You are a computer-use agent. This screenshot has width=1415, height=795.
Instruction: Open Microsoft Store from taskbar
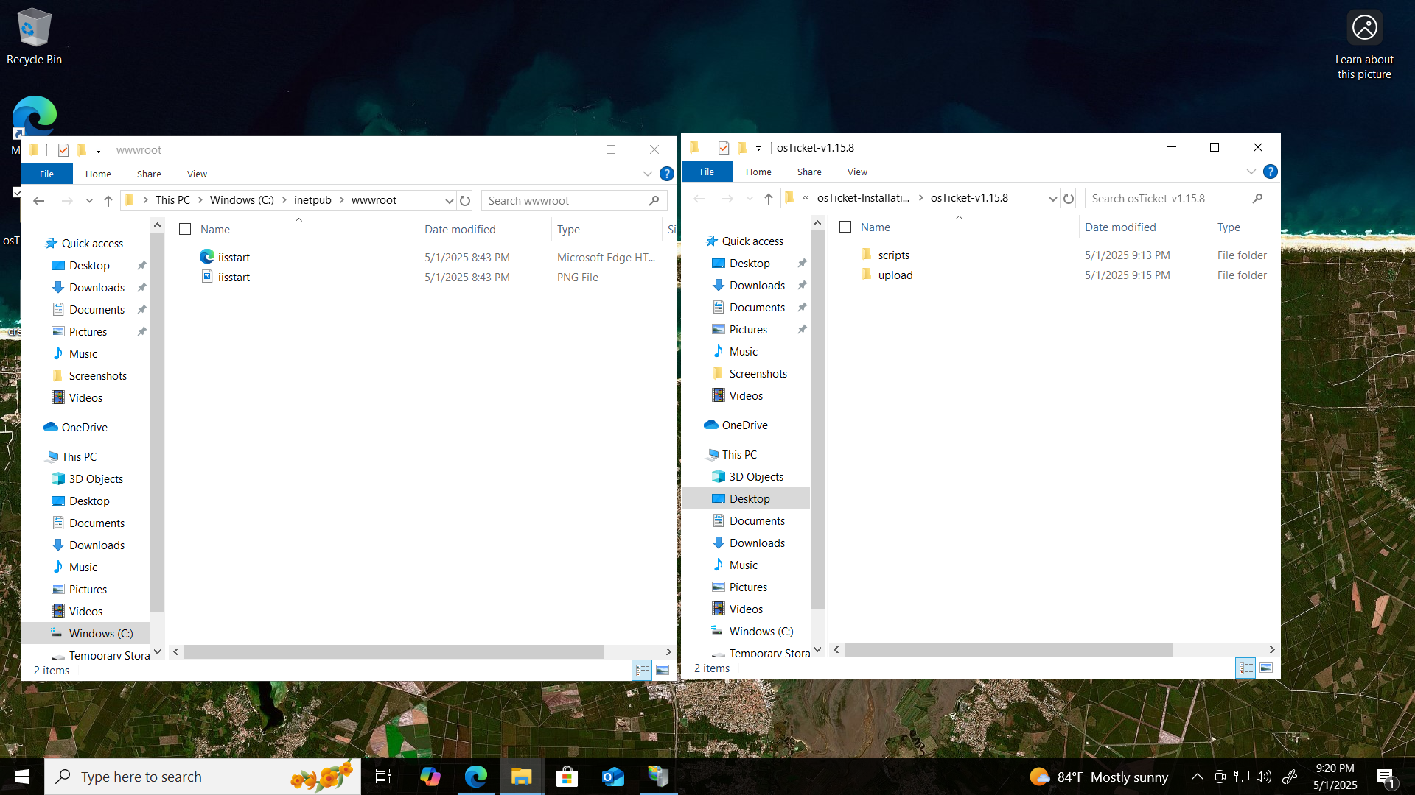[x=567, y=777]
